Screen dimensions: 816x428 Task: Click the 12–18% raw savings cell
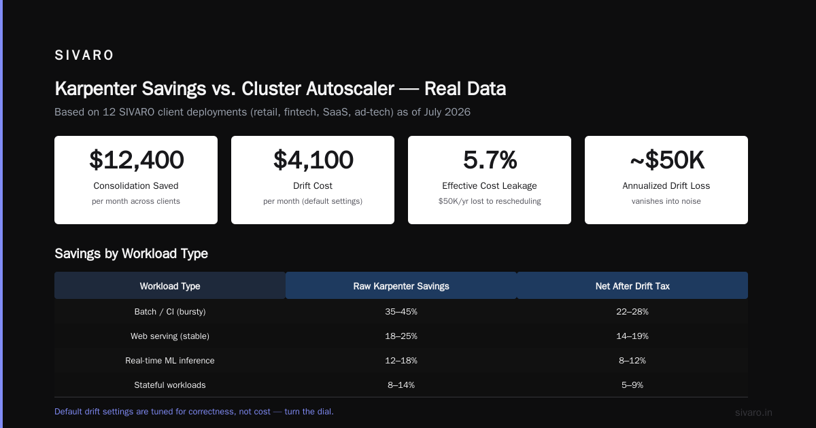point(401,360)
